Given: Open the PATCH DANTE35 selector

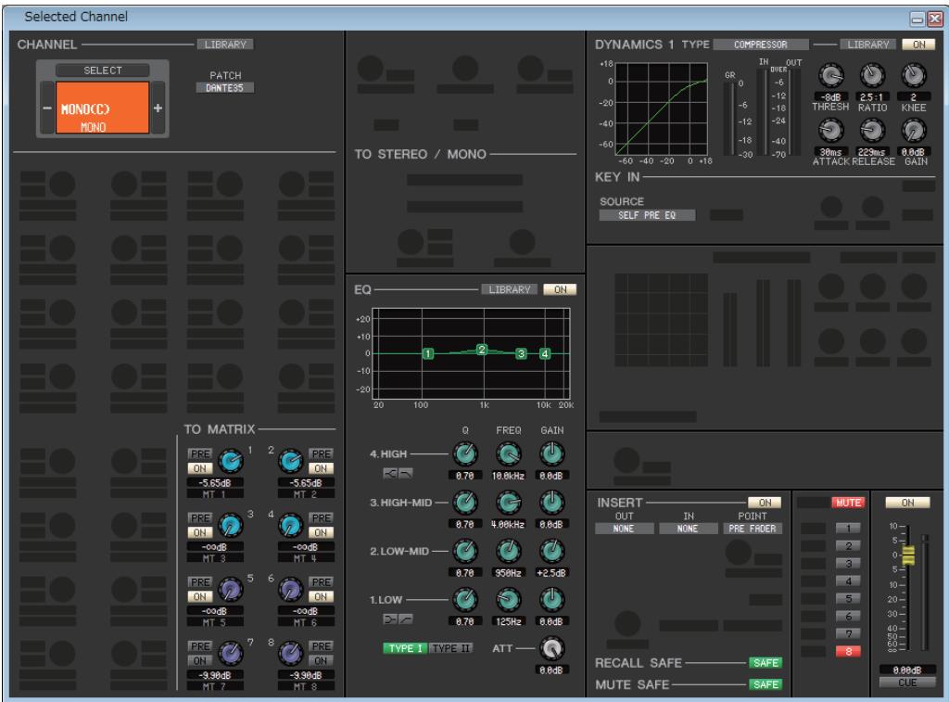Looking at the screenshot, I should pos(224,88).
